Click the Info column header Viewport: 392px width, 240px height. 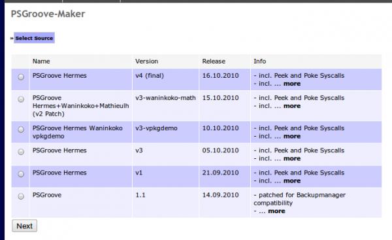260,61
